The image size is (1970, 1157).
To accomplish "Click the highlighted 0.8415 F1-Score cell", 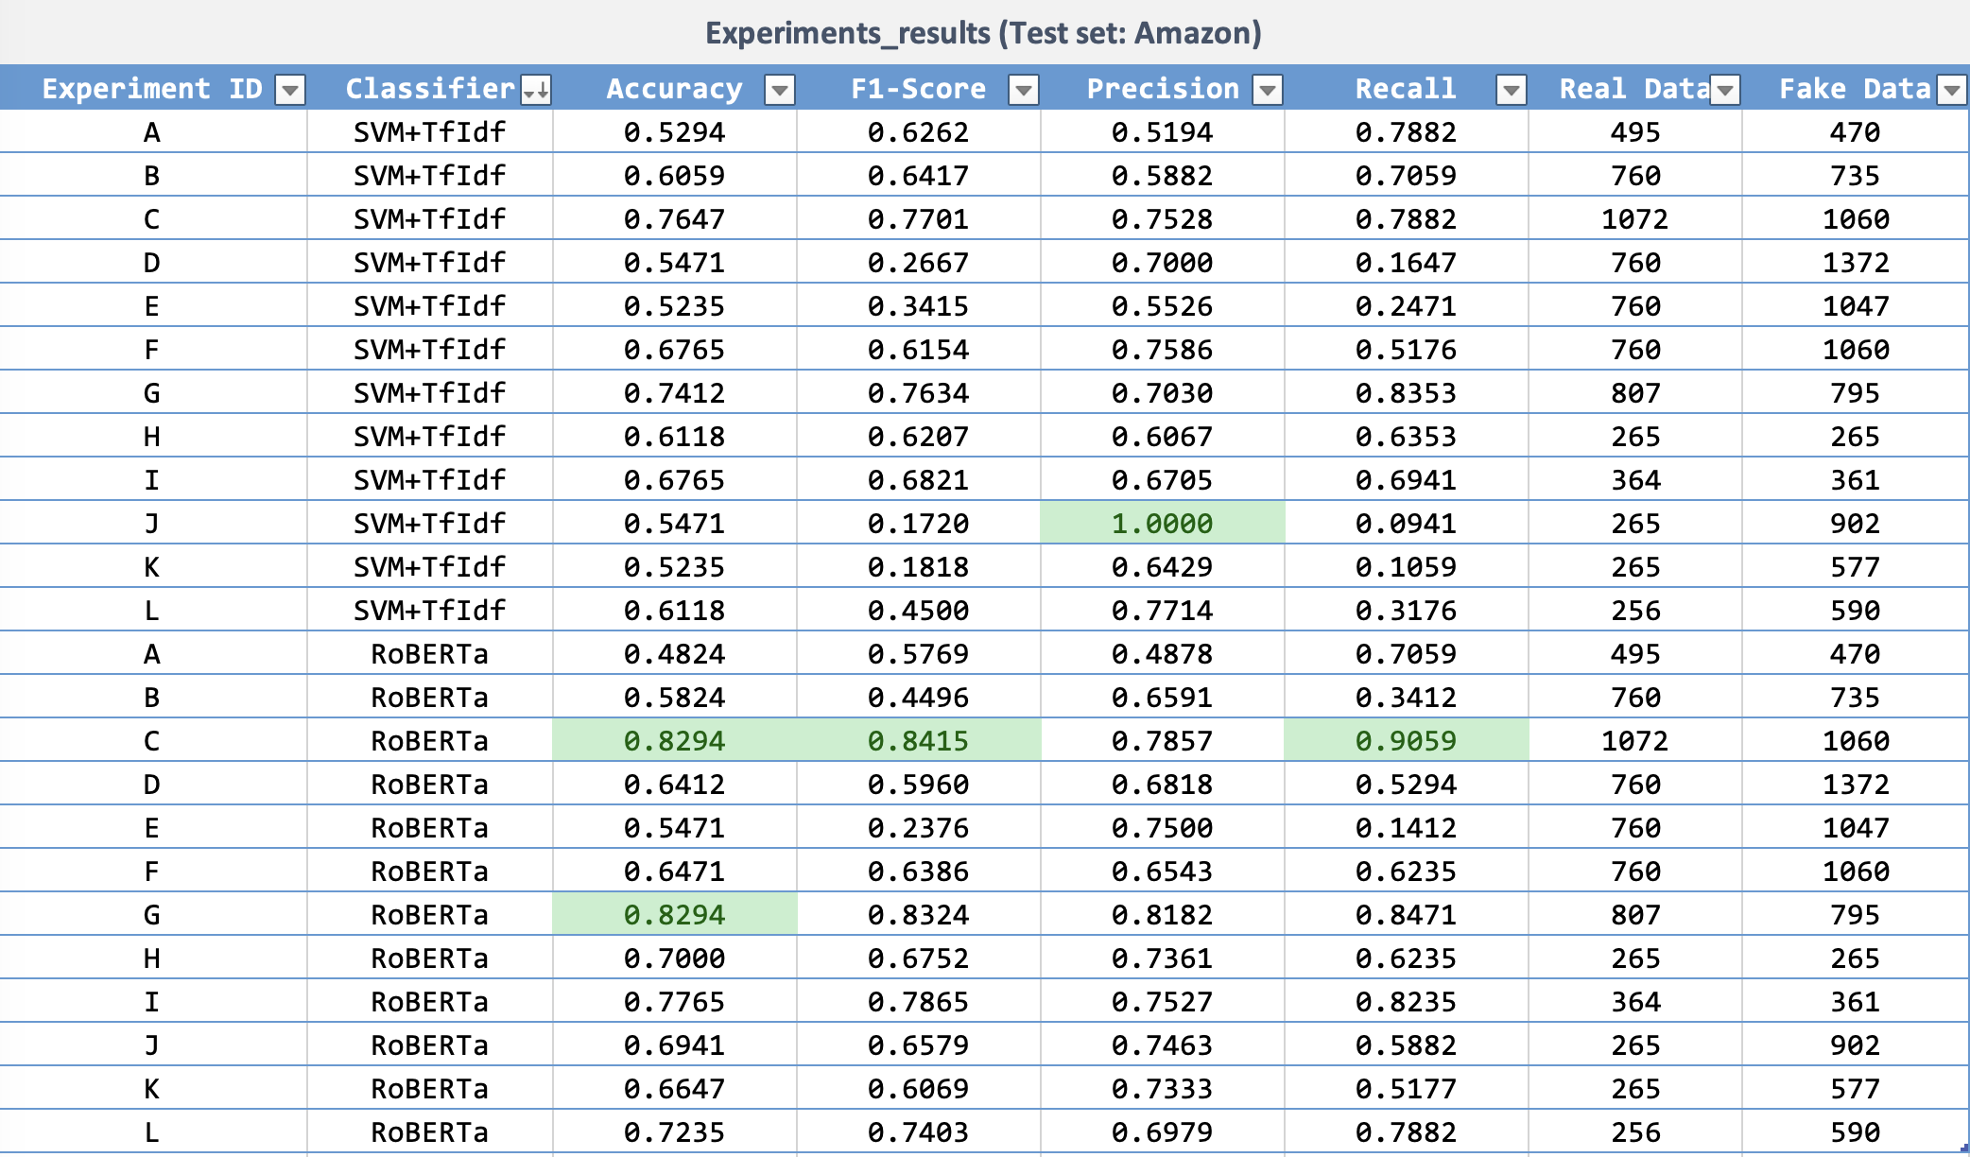I will coord(918,740).
